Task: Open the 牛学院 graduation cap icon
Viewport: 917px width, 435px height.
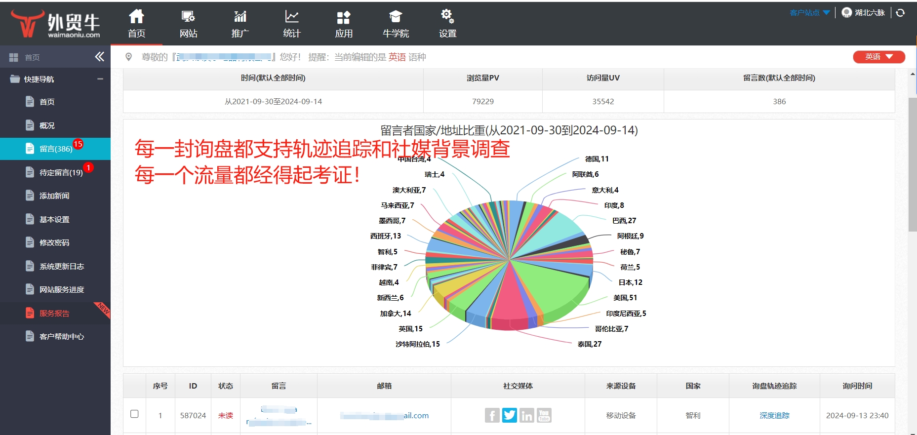Action: (396, 17)
